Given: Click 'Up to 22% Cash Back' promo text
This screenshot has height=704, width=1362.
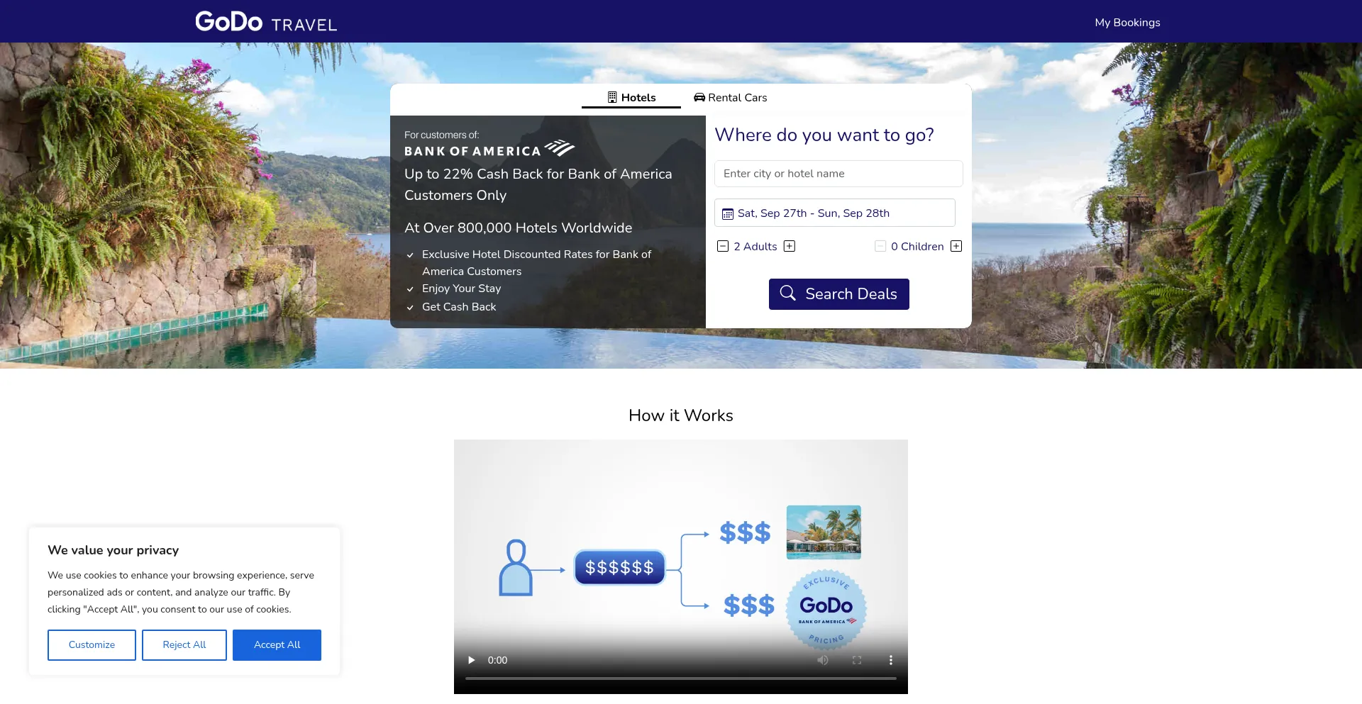Looking at the screenshot, I should pos(538,184).
